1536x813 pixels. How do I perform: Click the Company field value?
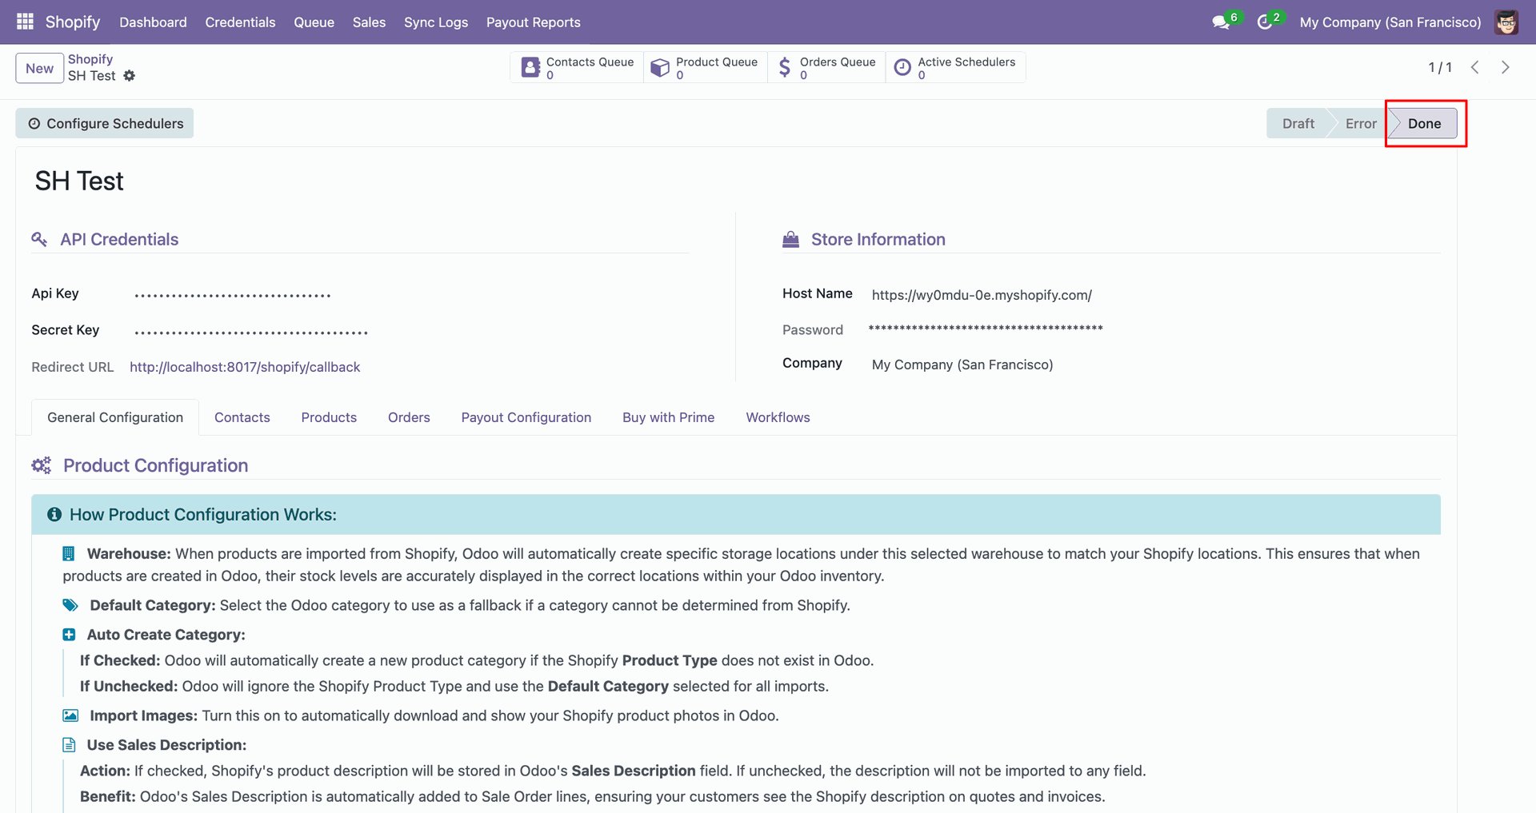pyautogui.click(x=962, y=365)
